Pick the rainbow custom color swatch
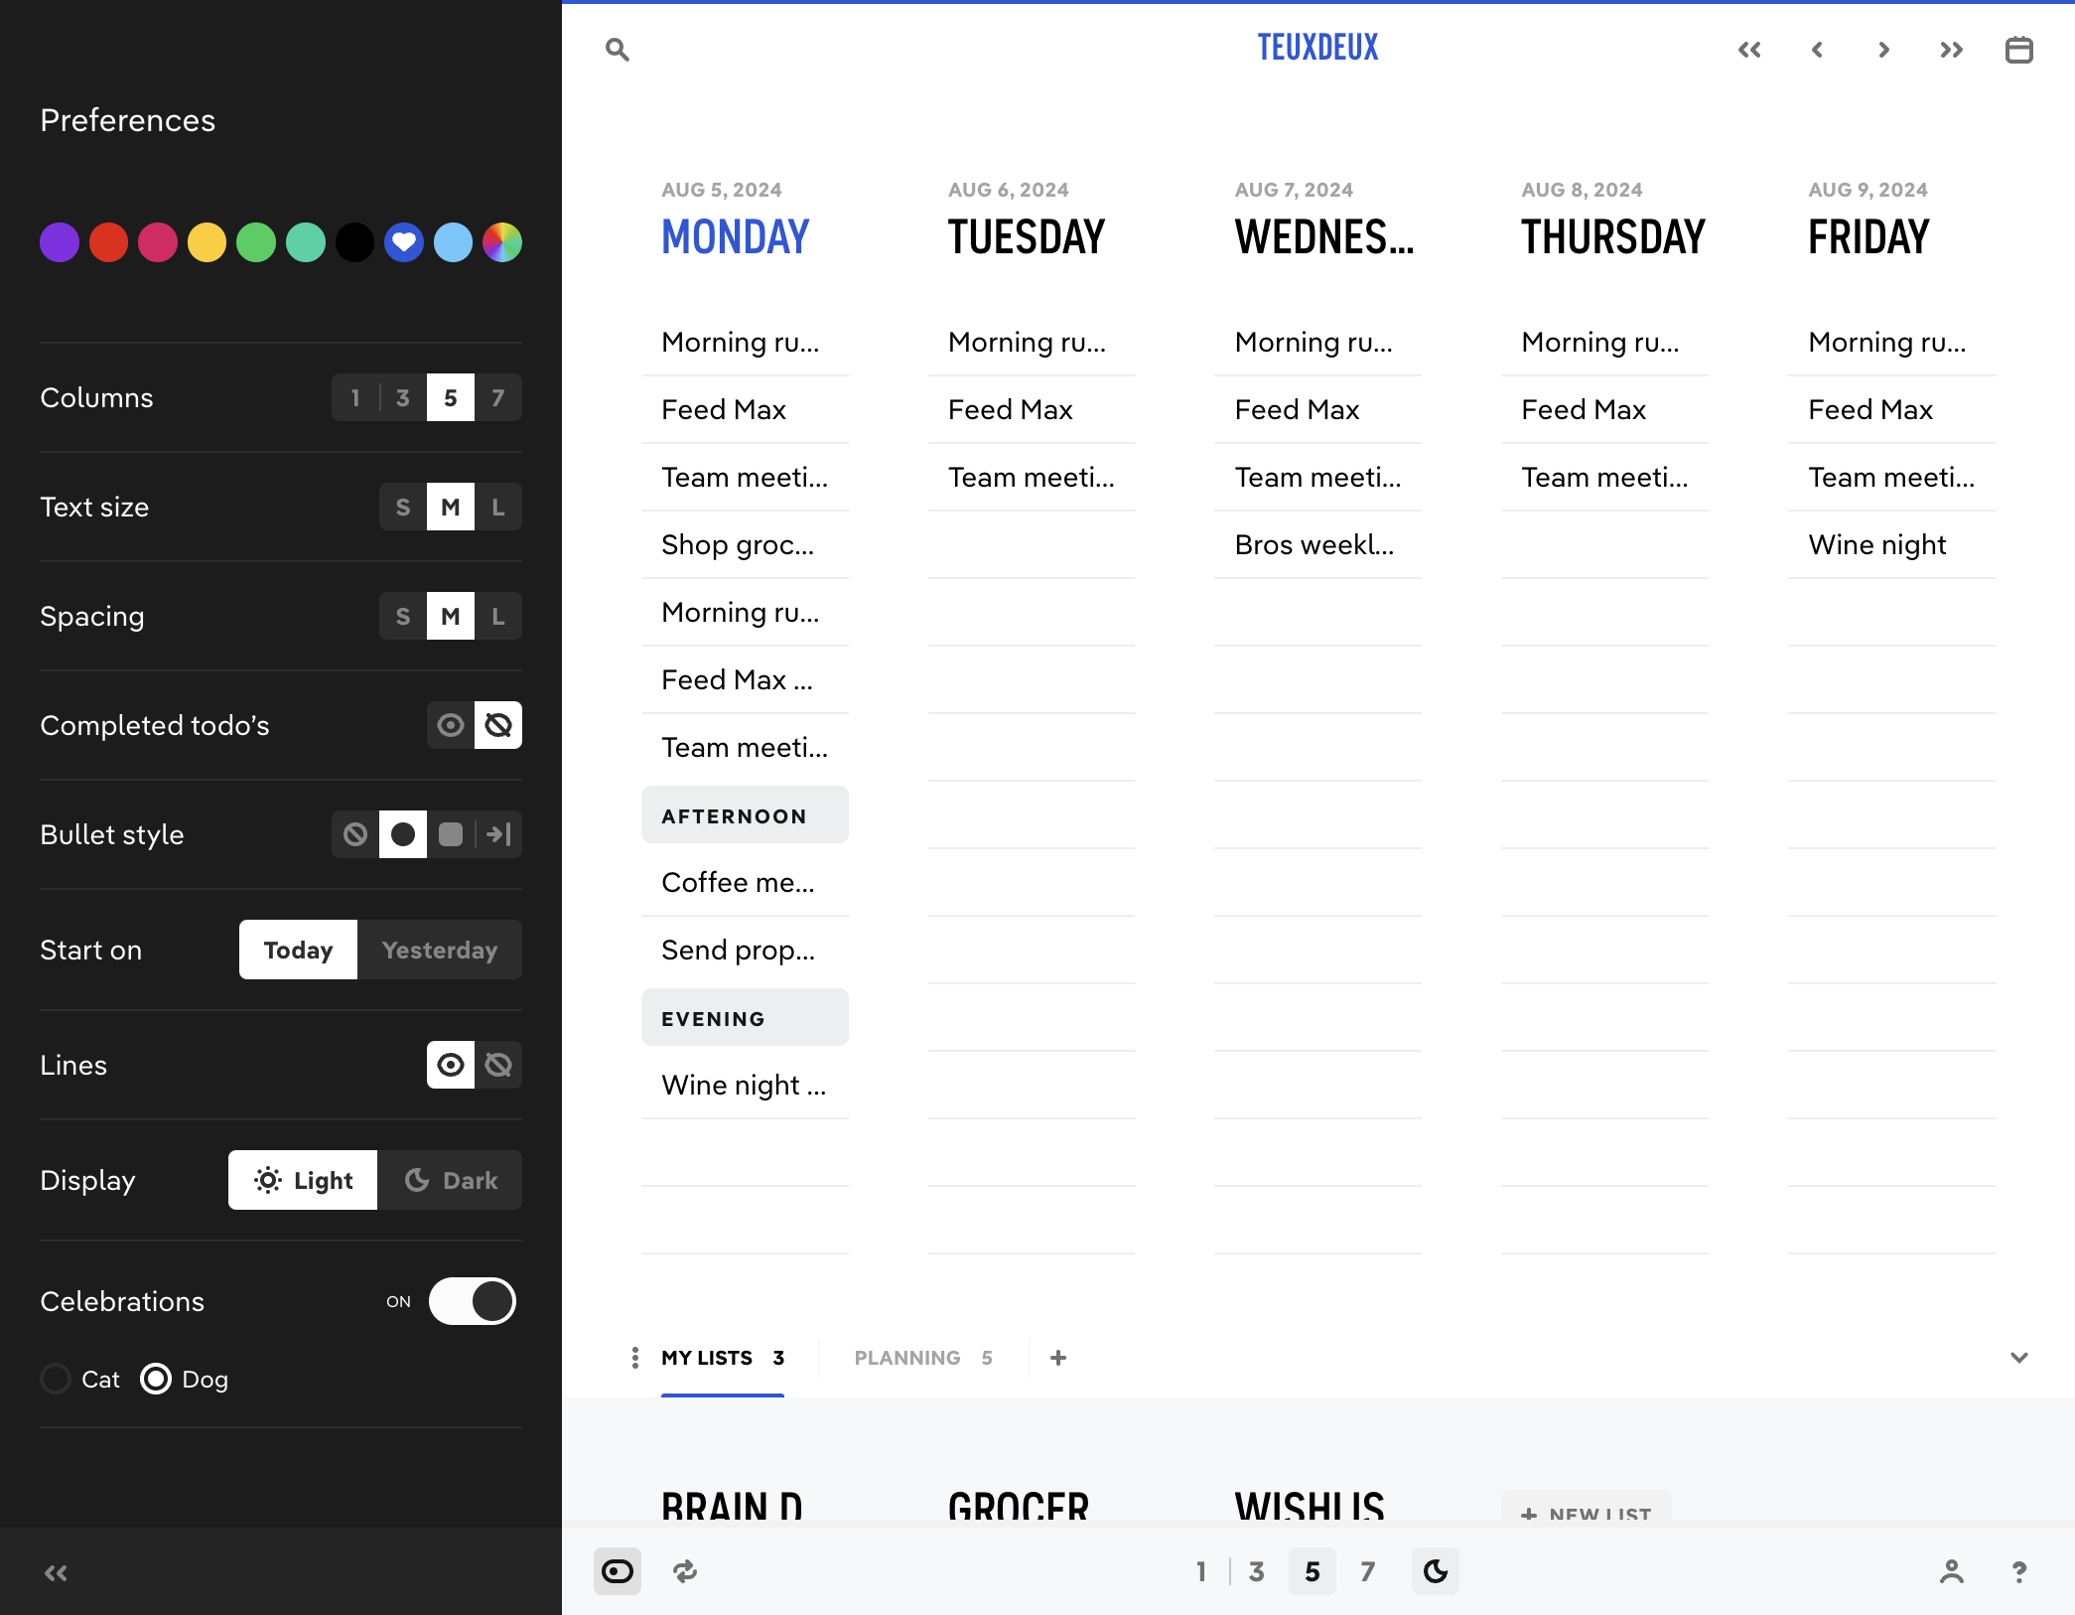Image resolution: width=2075 pixels, height=1615 pixels. 502,242
